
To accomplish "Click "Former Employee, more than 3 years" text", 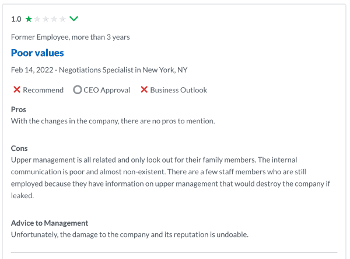I will tap(70, 37).
